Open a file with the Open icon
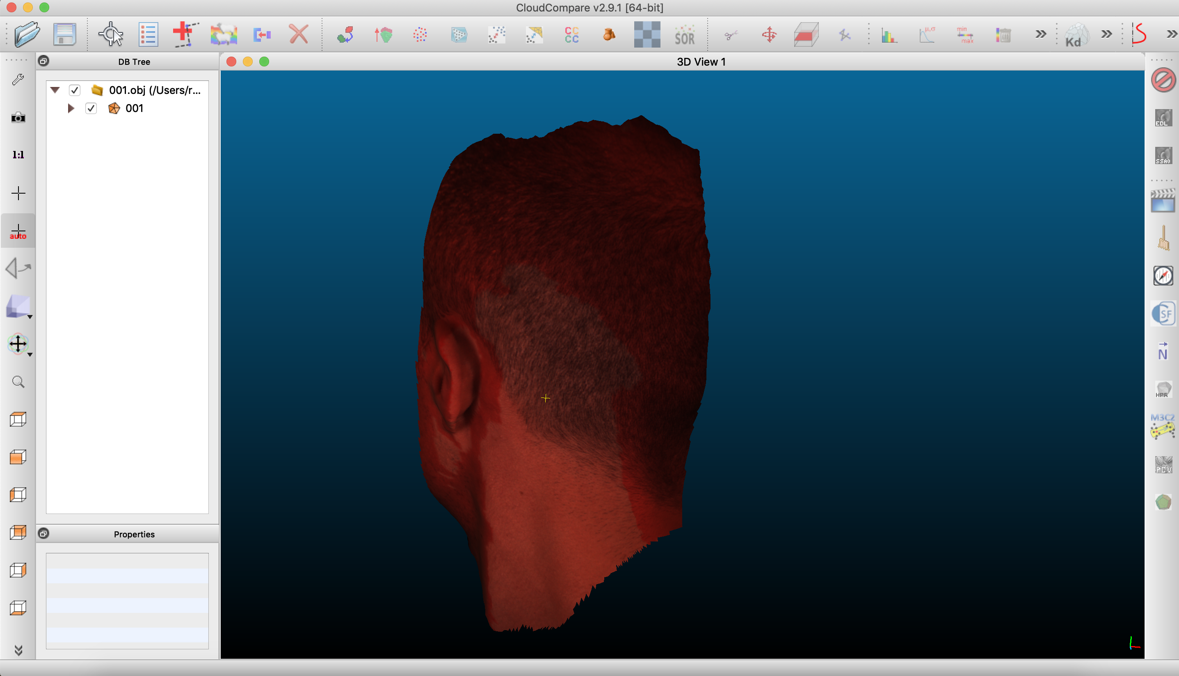The height and width of the screenshot is (676, 1179). [x=26, y=34]
